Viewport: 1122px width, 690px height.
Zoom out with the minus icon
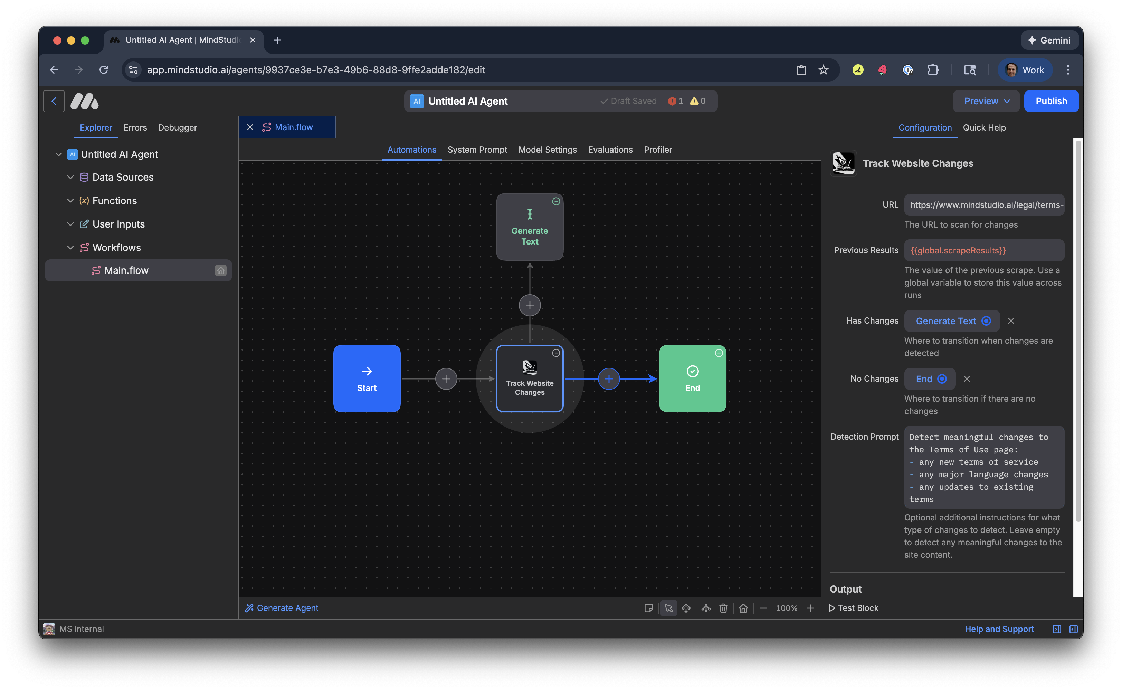click(763, 608)
